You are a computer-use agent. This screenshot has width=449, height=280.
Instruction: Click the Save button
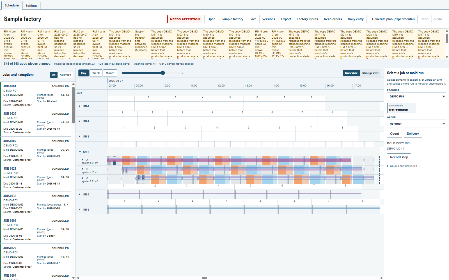tap(253, 19)
